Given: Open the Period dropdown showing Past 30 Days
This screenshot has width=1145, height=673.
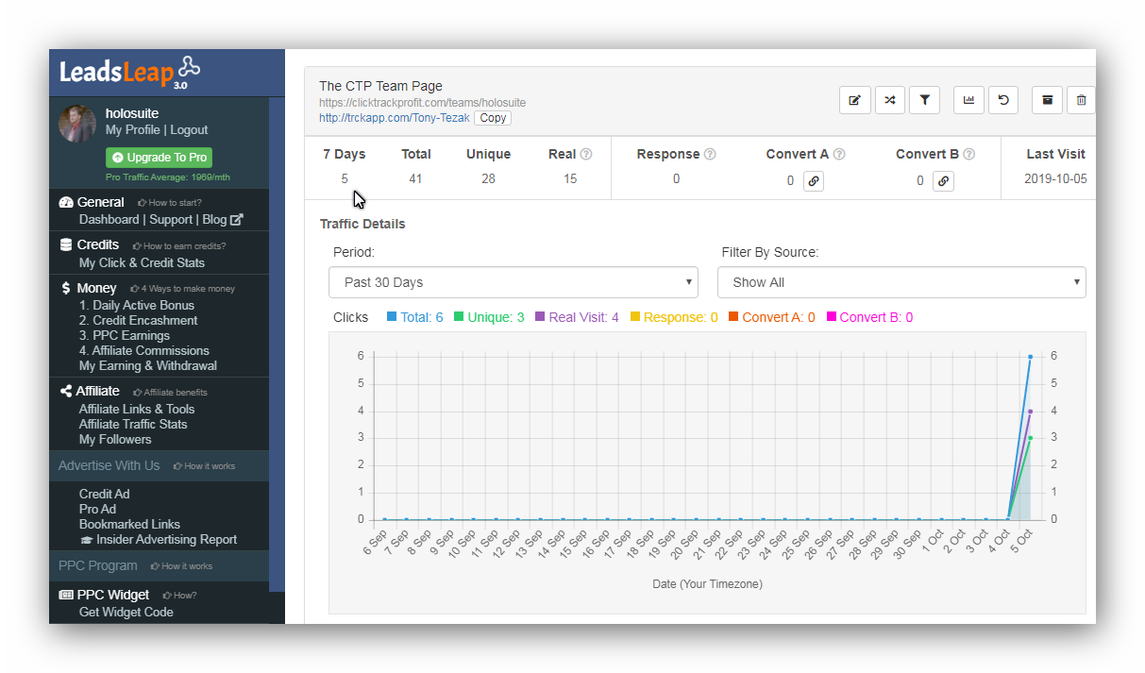Looking at the screenshot, I should (x=514, y=282).
